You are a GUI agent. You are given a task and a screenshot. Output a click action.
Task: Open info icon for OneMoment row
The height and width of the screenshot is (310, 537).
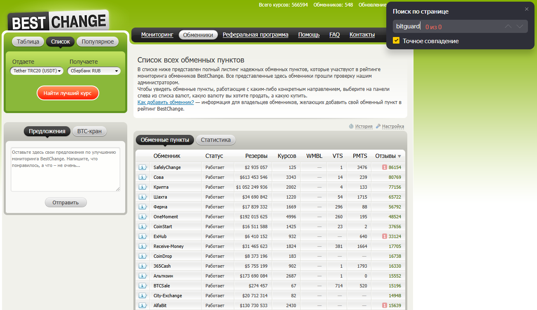(x=142, y=217)
